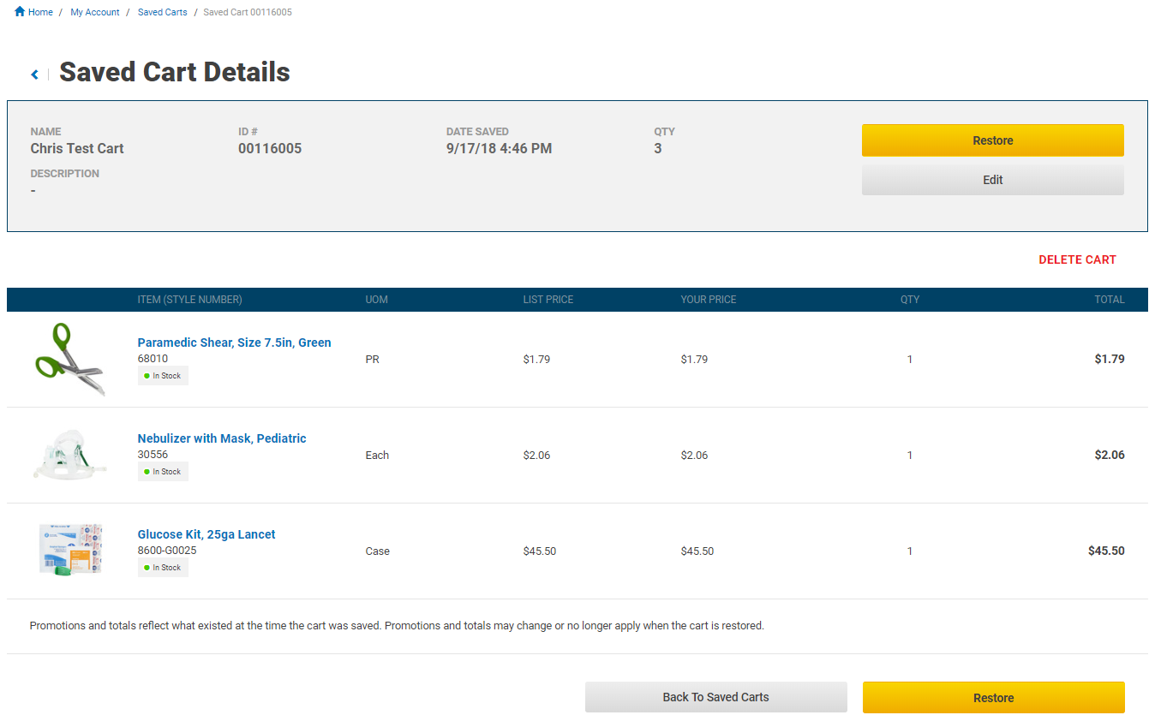
Task: Select style number 68010 text
Action: coord(153,359)
